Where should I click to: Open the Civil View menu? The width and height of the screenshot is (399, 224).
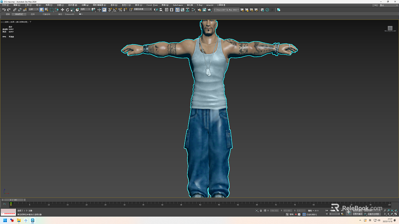pyautogui.click(x=152, y=5)
